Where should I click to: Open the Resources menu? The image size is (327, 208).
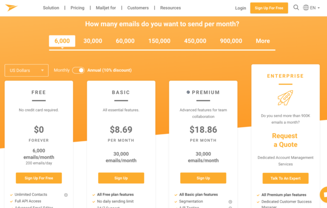tap(170, 8)
